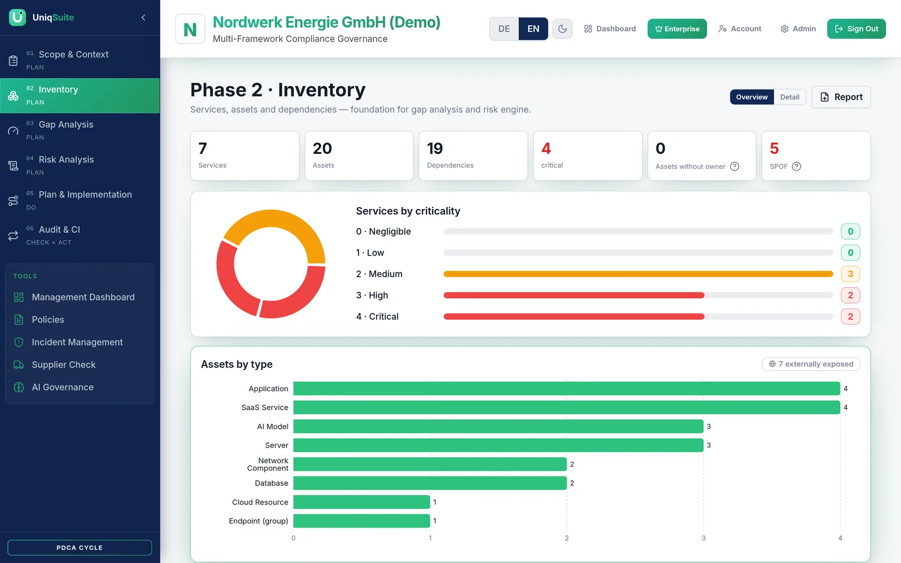
Task: Click the Nordwerk company N logo
Action: pos(190,29)
